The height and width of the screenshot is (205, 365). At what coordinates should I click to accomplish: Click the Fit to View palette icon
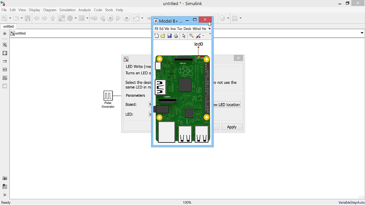(x=5, y=53)
